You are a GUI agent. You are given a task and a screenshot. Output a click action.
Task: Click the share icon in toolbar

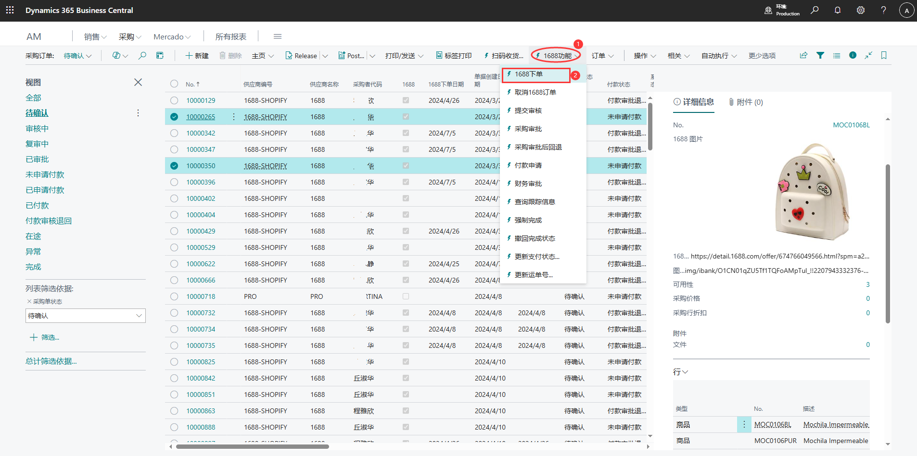[803, 56]
